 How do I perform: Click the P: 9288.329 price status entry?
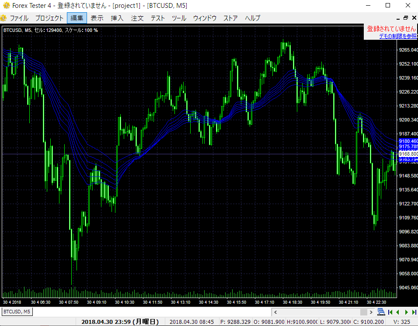coord(235,322)
